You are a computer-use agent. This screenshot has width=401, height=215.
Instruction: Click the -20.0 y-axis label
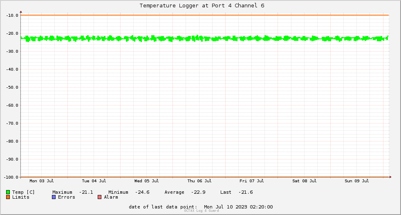12,33
